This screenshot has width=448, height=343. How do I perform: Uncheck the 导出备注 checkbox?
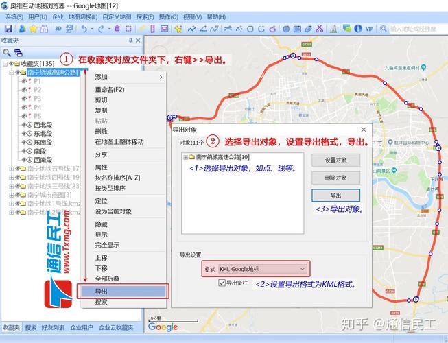tap(222, 283)
